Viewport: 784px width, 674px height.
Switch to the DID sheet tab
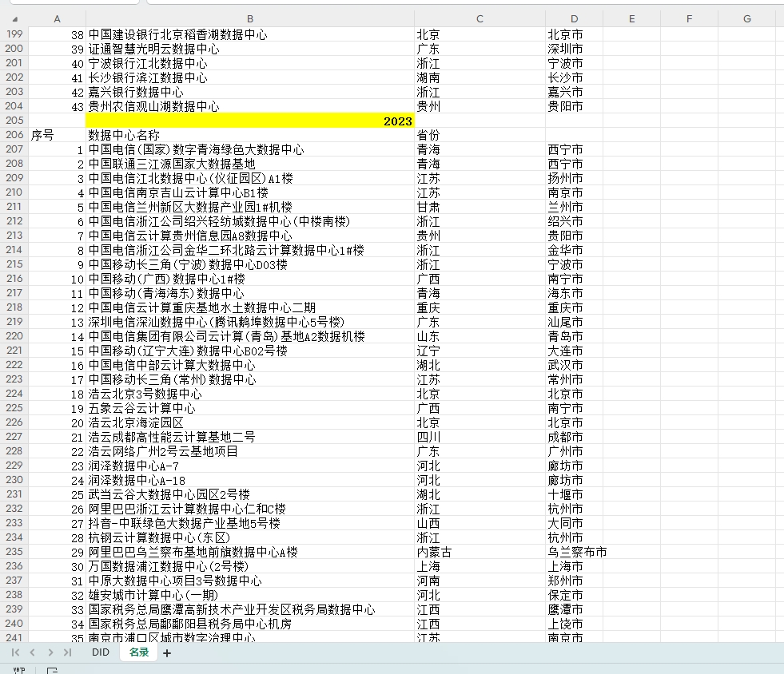click(101, 652)
